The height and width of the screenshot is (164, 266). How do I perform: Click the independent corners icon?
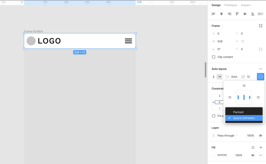click(x=261, y=49)
